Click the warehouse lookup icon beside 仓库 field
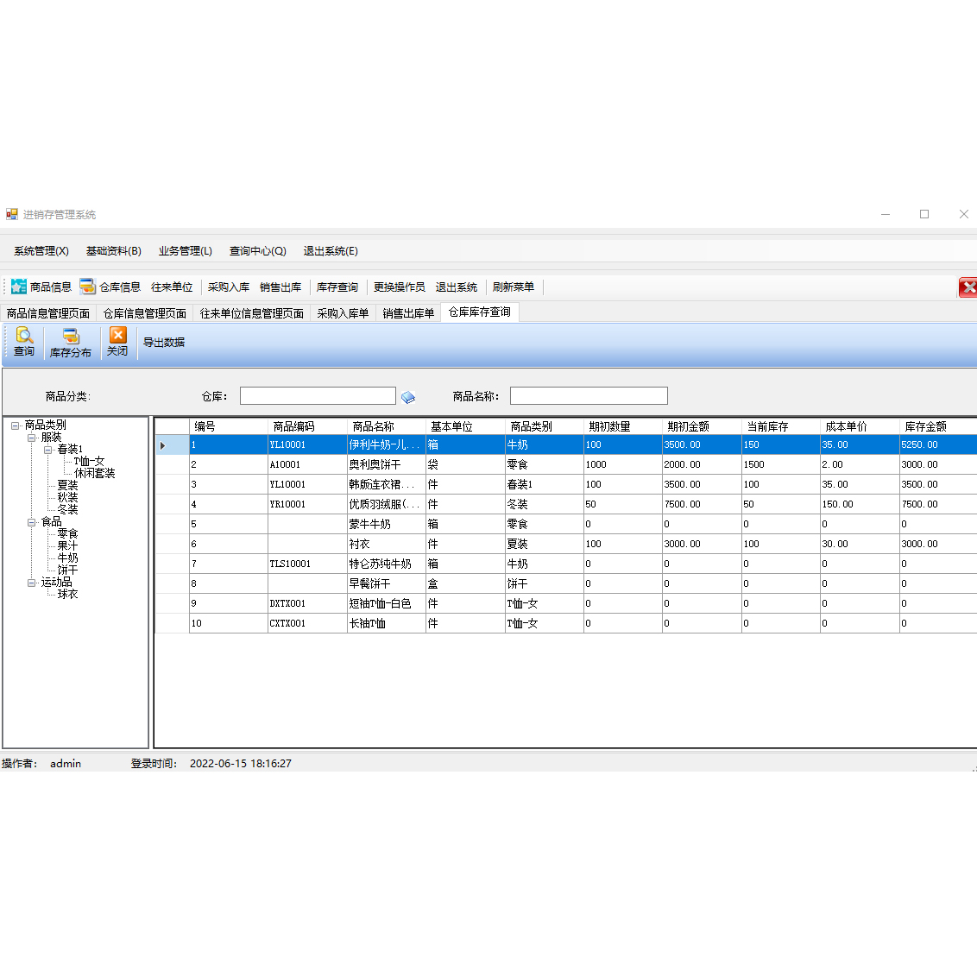The width and height of the screenshot is (977, 977). [x=408, y=397]
